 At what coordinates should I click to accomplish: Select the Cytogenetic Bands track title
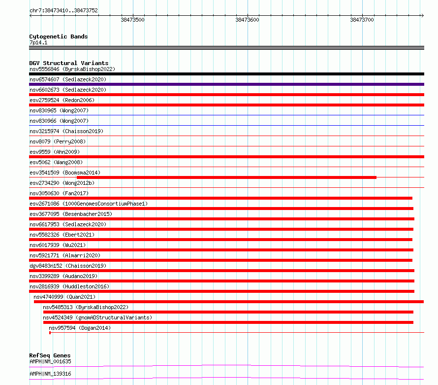click(59, 36)
